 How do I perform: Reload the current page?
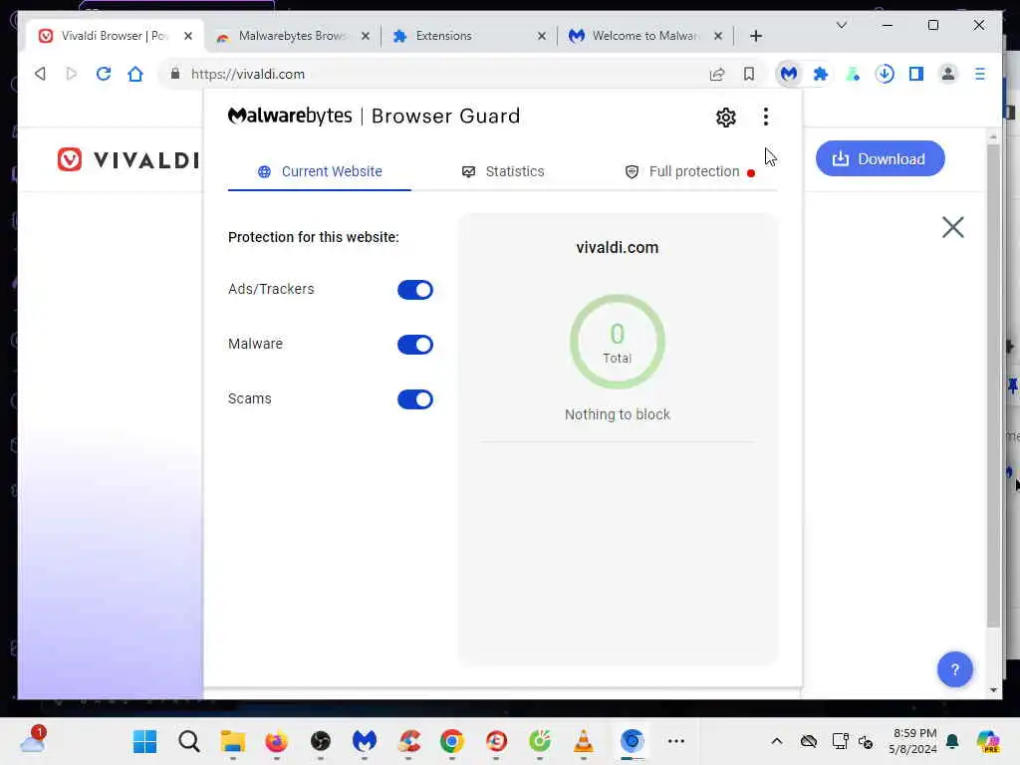(104, 74)
